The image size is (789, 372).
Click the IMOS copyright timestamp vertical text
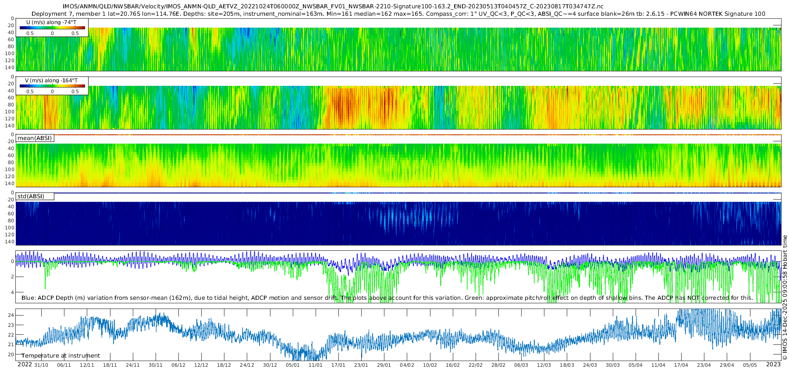(785, 298)
